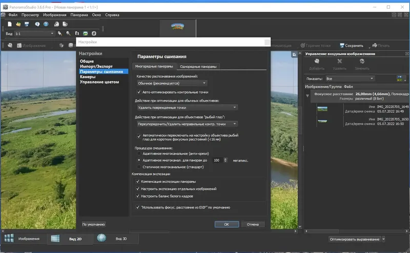410x253 pixels.
Task: Open the 'Панорама' menu
Action: [x=79, y=15]
